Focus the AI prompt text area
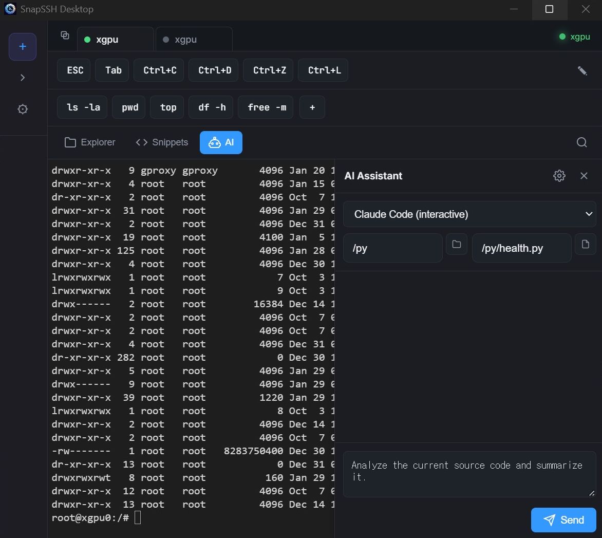The width and height of the screenshot is (602, 538). coord(469,473)
